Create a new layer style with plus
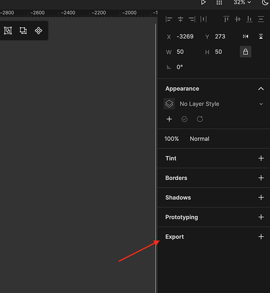 point(169,119)
